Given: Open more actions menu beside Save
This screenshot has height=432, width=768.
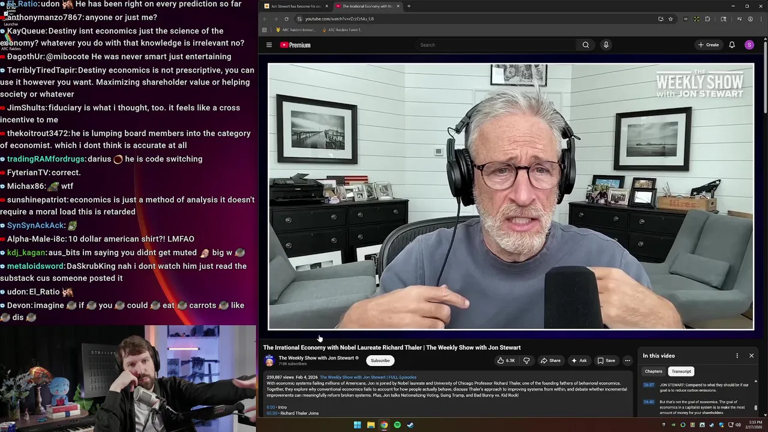Looking at the screenshot, I should [628, 361].
